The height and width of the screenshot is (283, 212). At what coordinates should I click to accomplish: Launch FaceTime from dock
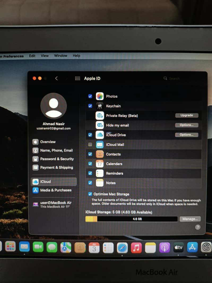click(x=38, y=247)
